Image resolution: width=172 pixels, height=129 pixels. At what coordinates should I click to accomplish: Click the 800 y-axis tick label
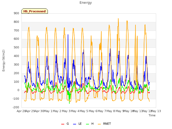(x=16, y=22)
